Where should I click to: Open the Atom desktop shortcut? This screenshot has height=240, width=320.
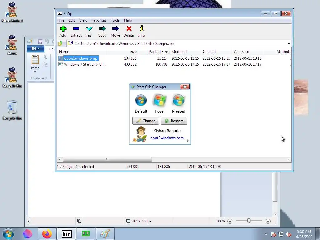[12, 45]
